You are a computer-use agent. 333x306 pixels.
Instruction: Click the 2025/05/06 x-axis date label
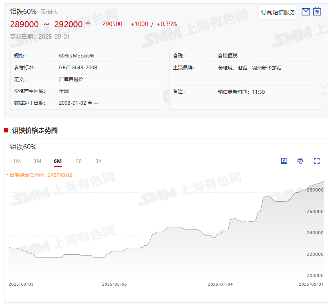coord(114,284)
